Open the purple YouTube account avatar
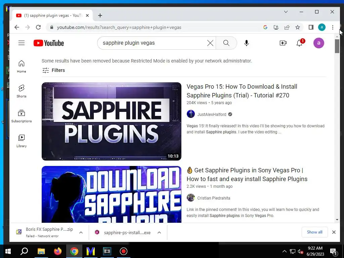 point(318,43)
